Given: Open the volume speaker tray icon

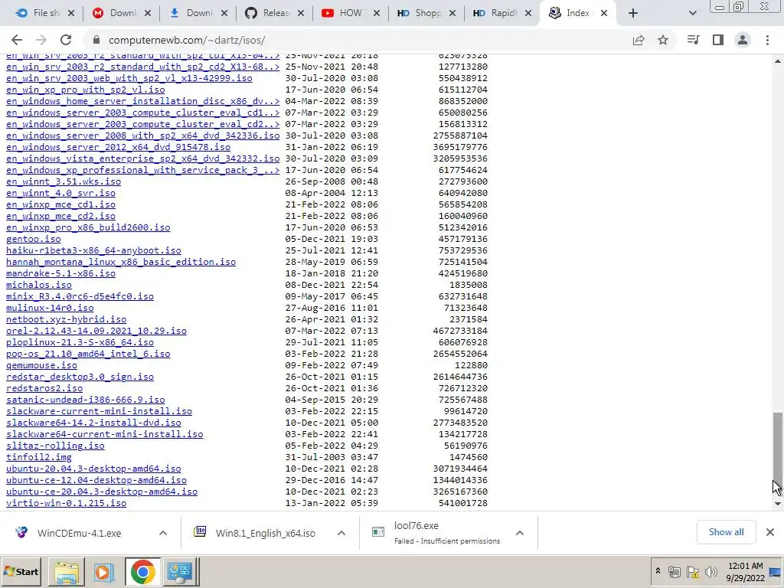Looking at the screenshot, I should coord(710,571).
